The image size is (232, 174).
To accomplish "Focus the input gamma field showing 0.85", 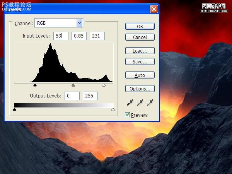I will (x=79, y=36).
